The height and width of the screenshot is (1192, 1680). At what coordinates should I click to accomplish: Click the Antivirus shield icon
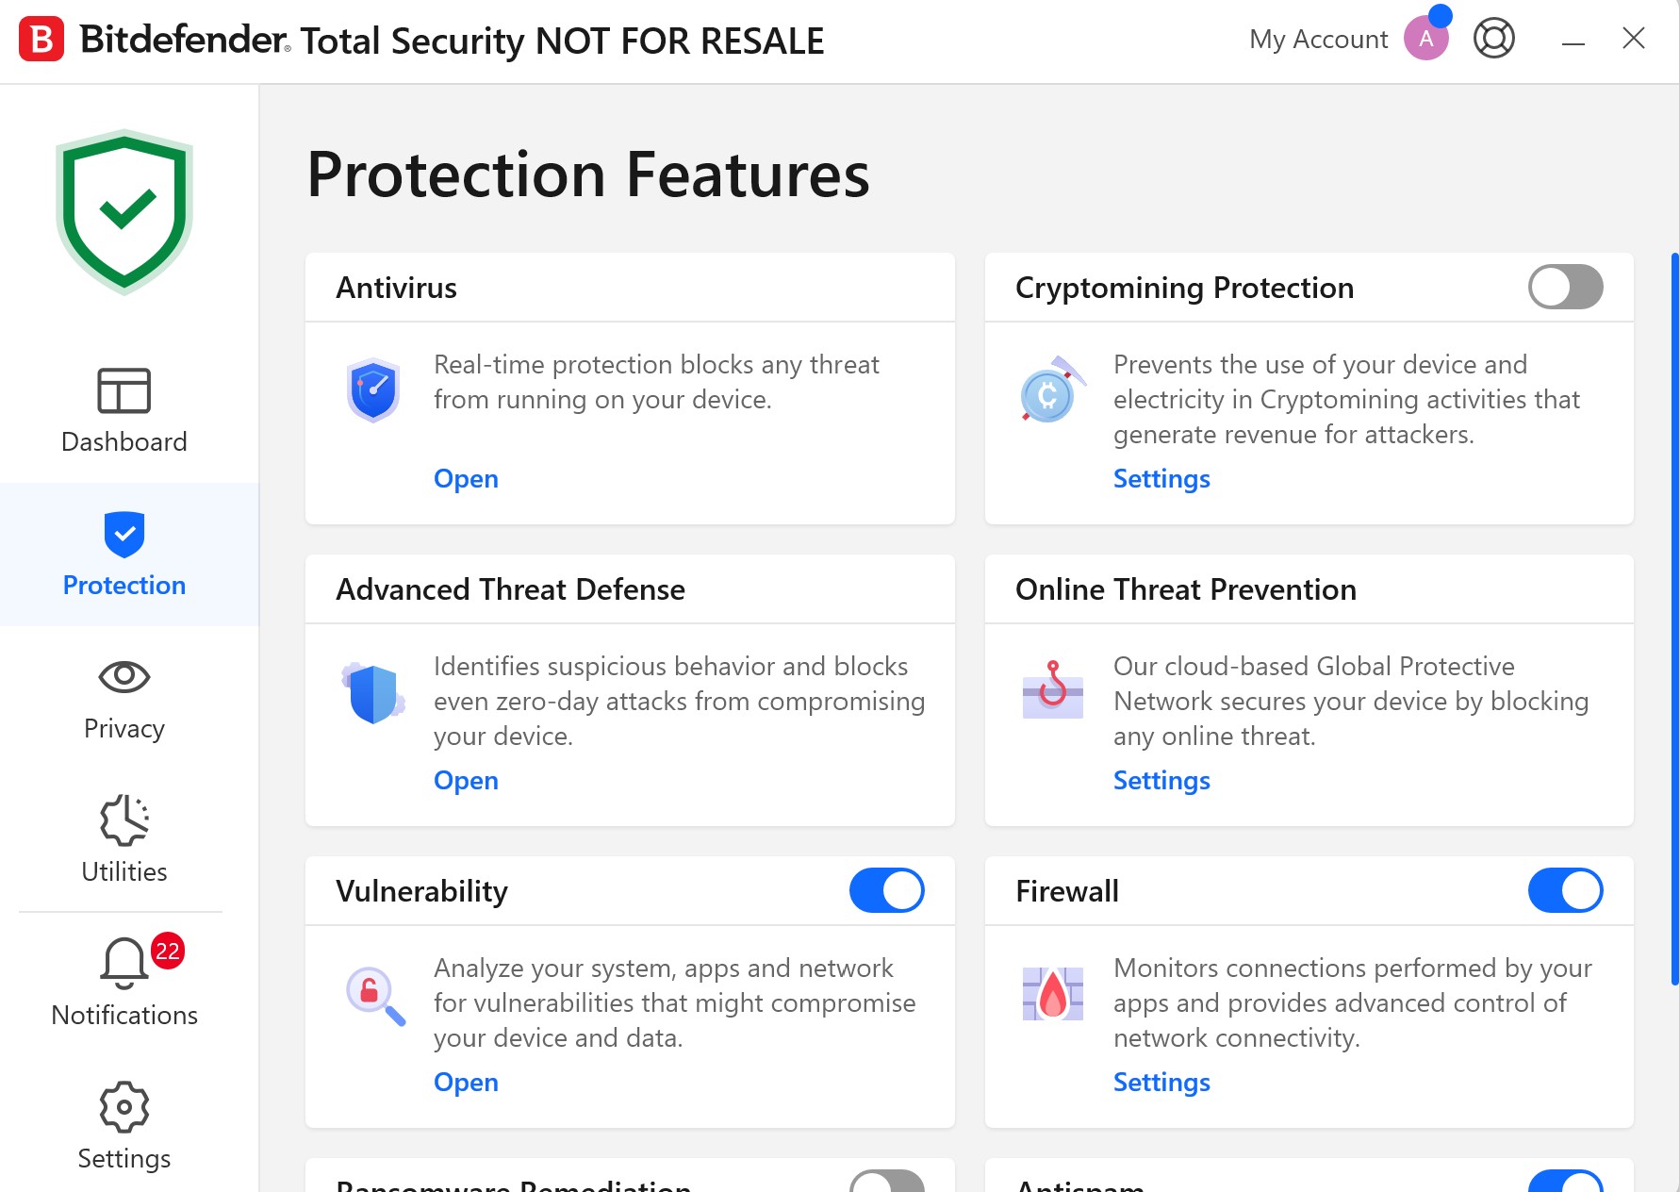click(x=373, y=389)
